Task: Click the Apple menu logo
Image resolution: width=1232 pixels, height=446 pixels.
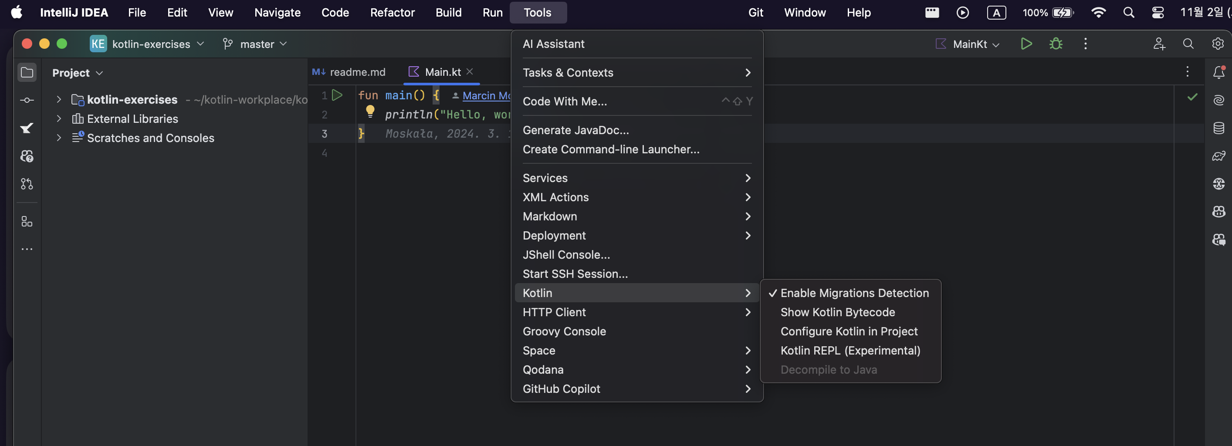Action: tap(17, 13)
